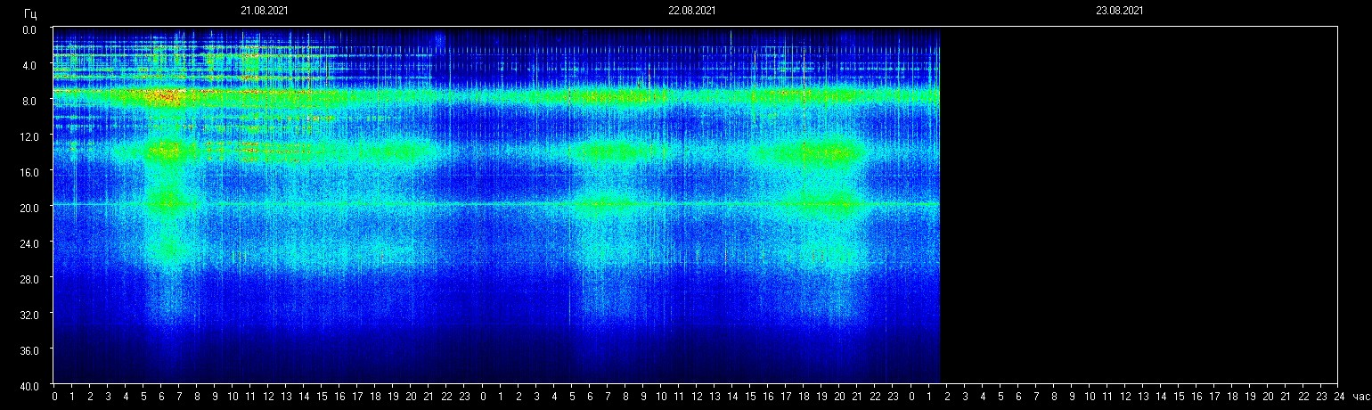
Task: Click the 21.08.2021 date label
Action: tap(264, 11)
